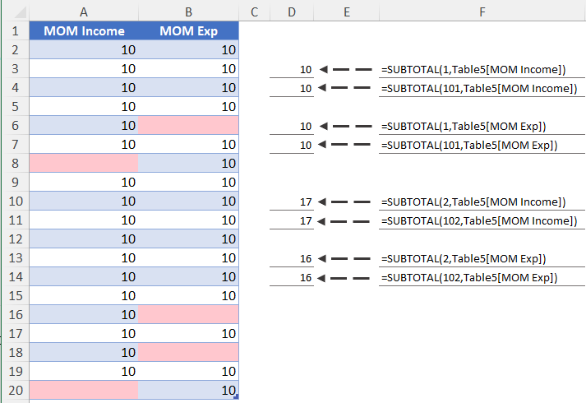Click cell A10 containing 10
Viewport: 586px width, 403px height.
[x=84, y=201]
